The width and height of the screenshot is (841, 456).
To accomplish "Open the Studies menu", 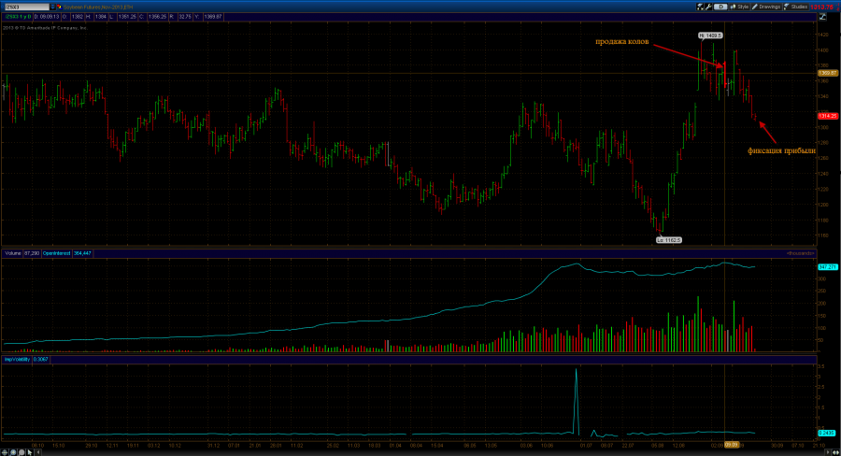I will (x=796, y=7).
